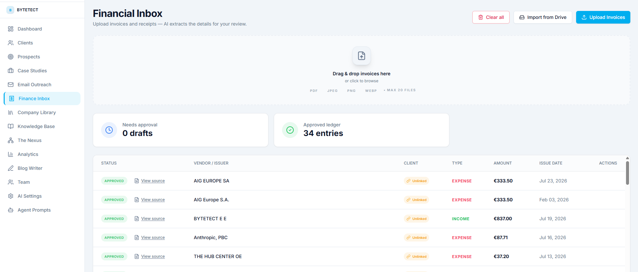Viewport: 638px width, 272px height.
Task: Click the document icon in THE HUB CENTER OE row
Action: 137,256
